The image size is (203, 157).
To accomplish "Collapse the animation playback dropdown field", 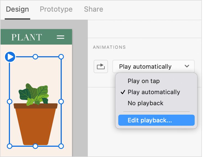I will [153, 67].
